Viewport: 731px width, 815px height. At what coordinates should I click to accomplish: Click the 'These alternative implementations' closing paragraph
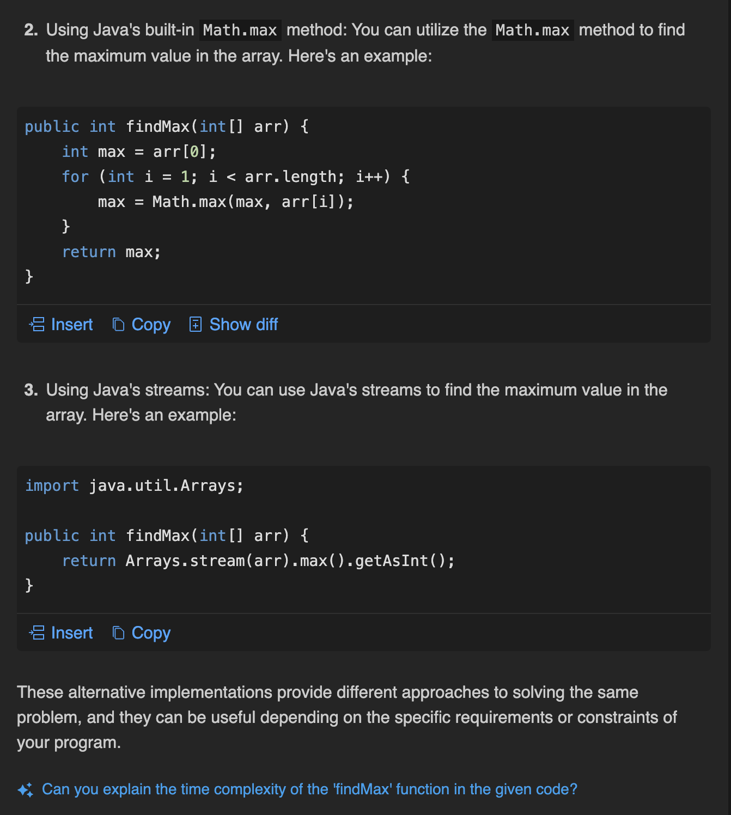tap(346, 717)
